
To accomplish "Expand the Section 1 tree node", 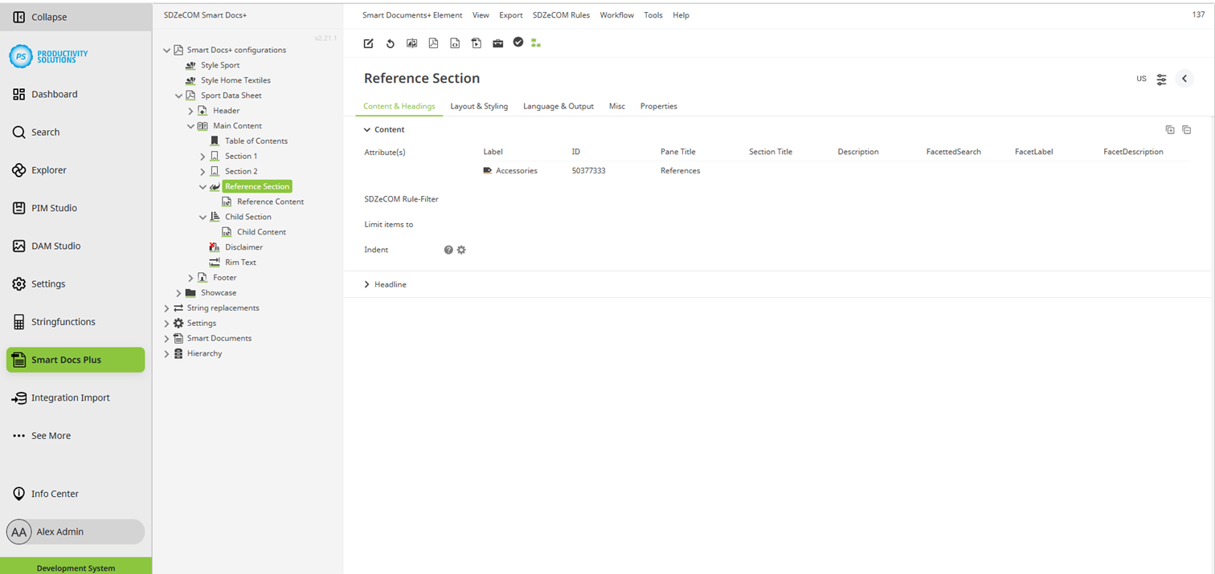I will (202, 157).
